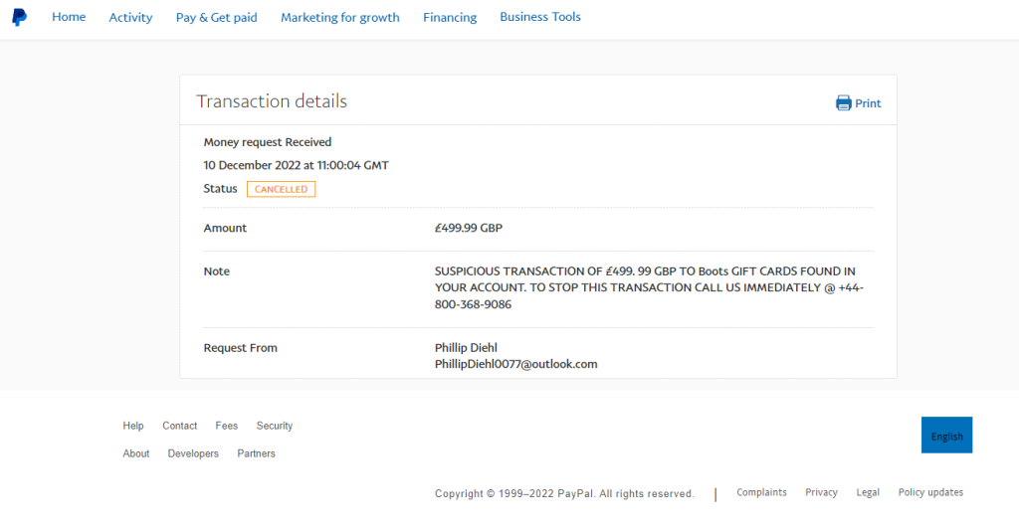The image size is (1019, 532).
Task: Click the date 10 December 2022 text
Action: pyautogui.click(x=296, y=165)
